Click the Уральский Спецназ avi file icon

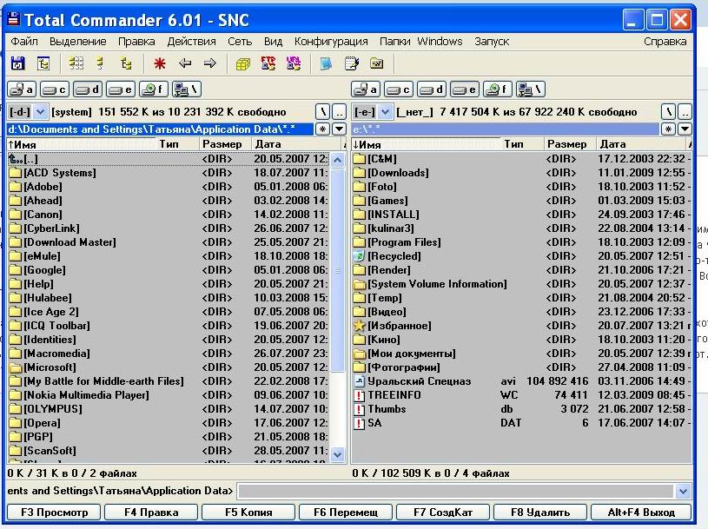point(359,381)
